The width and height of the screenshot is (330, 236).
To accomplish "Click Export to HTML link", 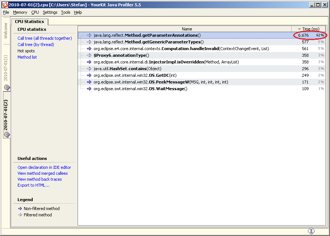I will [33, 185].
